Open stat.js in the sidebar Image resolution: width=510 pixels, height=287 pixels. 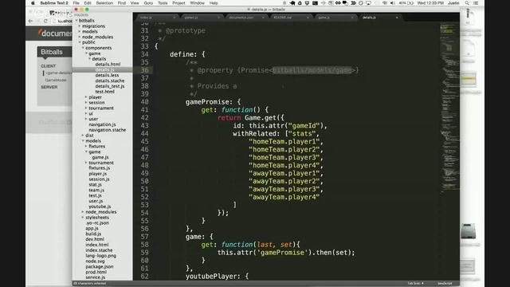pos(95,184)
